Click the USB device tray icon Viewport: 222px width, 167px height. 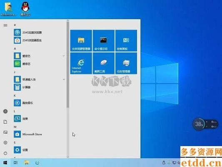[164, 162]
